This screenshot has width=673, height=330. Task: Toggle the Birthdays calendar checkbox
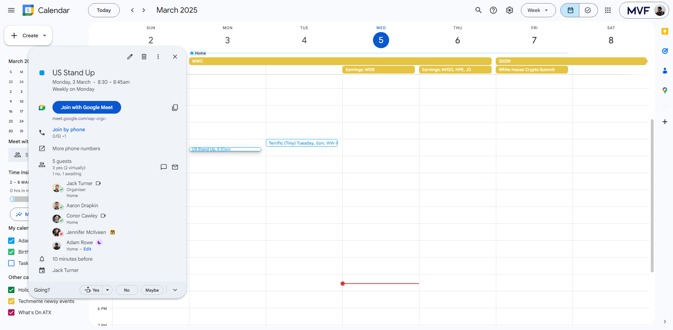11,252
